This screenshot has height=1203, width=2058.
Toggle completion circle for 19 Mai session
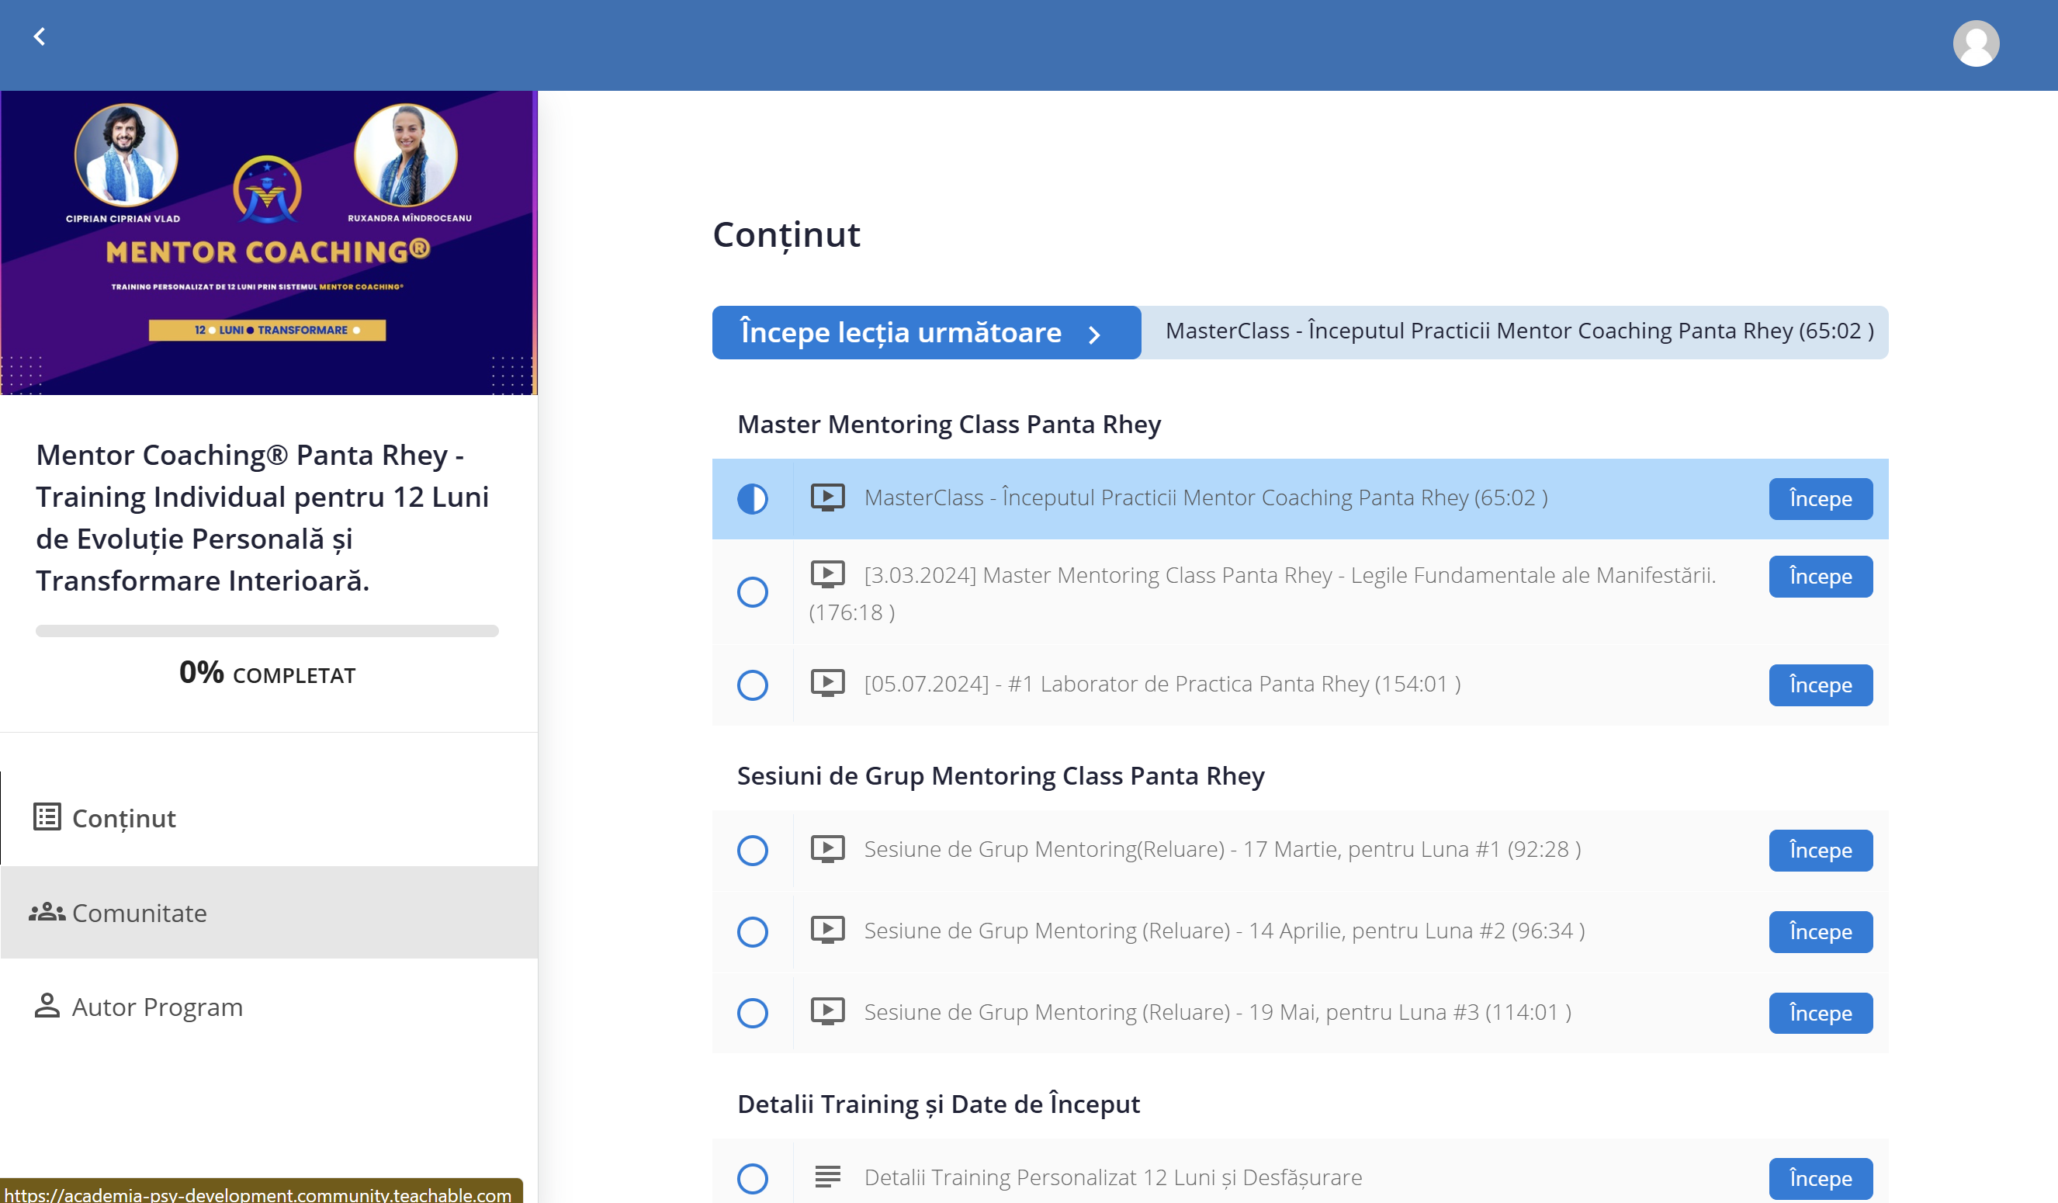pos(752,1014)
